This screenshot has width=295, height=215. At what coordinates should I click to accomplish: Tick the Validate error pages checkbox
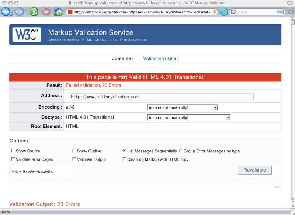[x=13, y=159]
